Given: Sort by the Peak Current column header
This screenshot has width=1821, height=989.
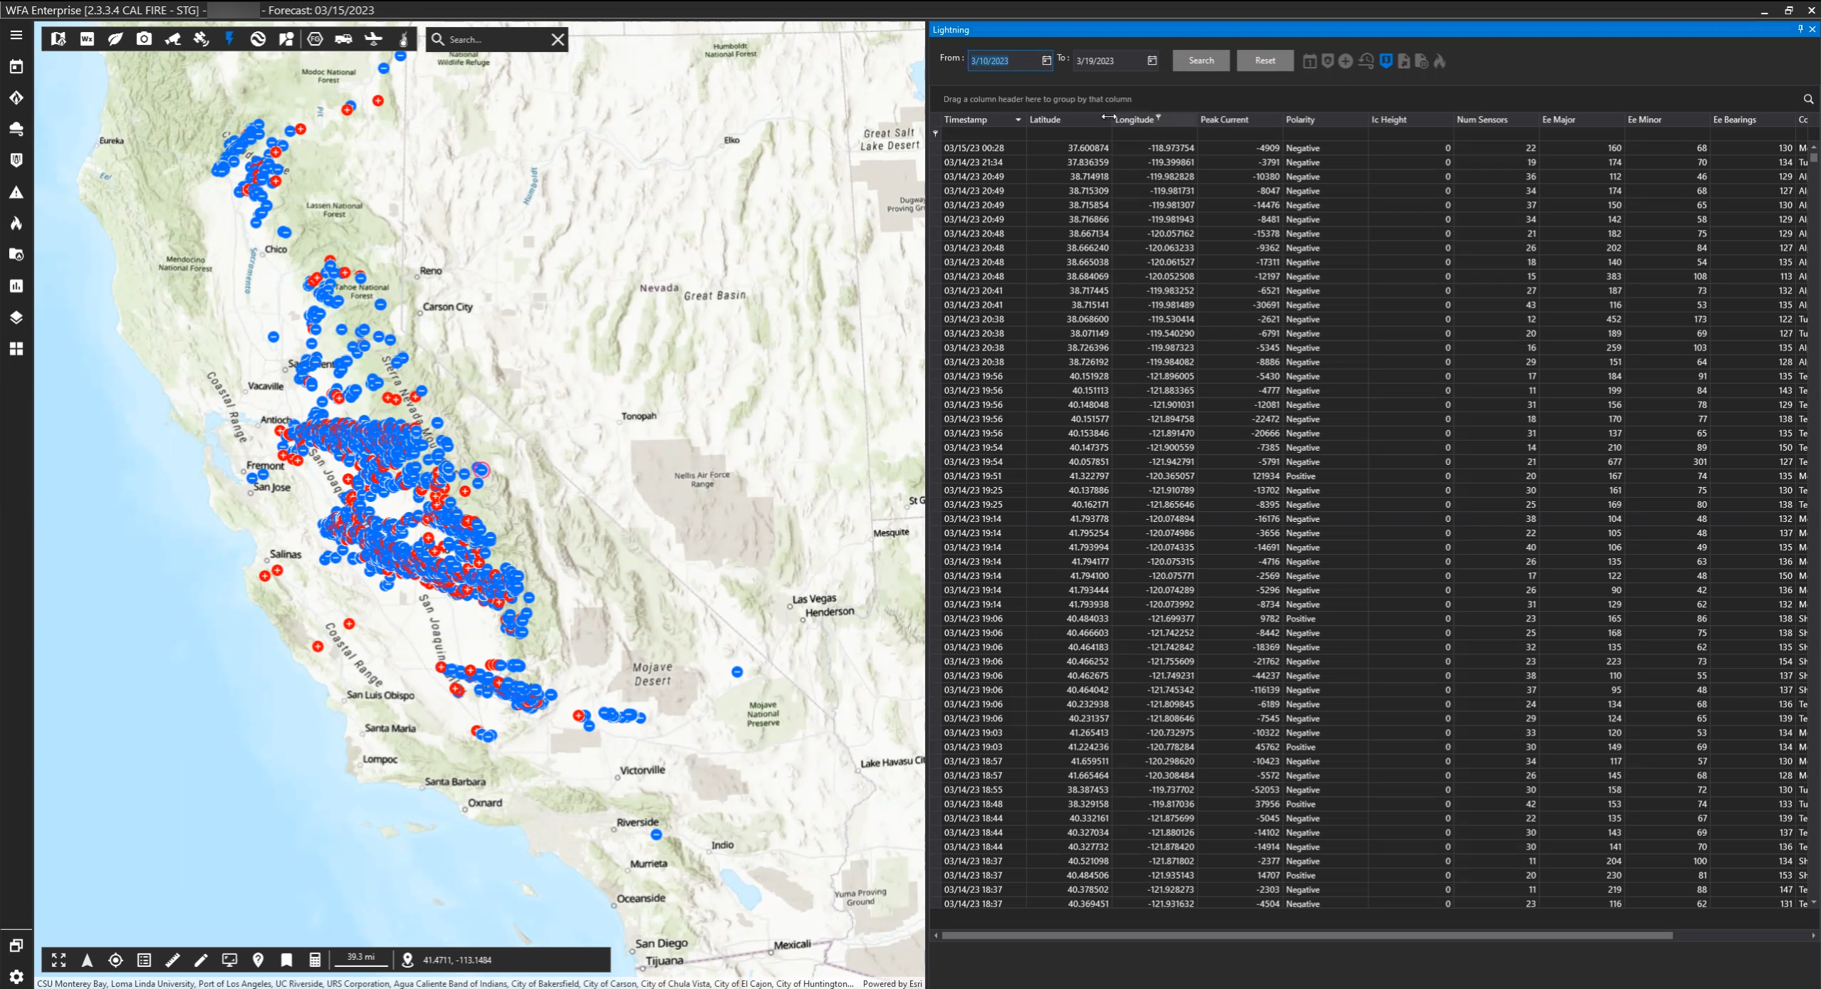Looking at the screenshot, I should click(1224, 120).
